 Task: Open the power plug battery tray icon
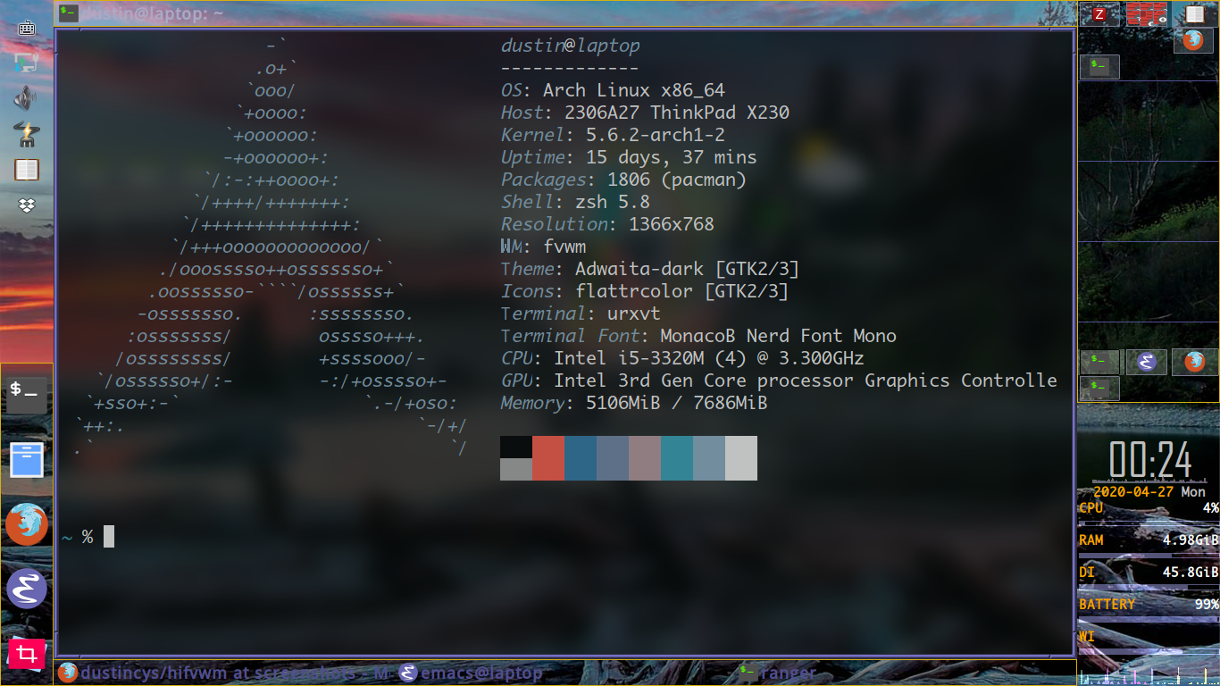(x=27, y=133)
